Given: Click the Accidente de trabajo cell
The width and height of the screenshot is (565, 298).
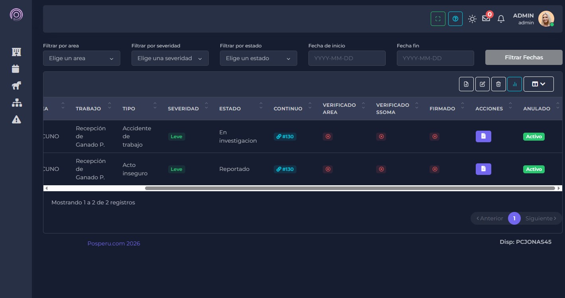Looking at the screenshot, I should (x=137, y=137).
